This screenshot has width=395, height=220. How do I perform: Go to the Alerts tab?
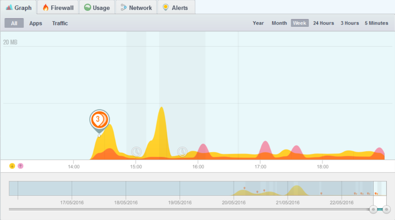click(176, 8)
